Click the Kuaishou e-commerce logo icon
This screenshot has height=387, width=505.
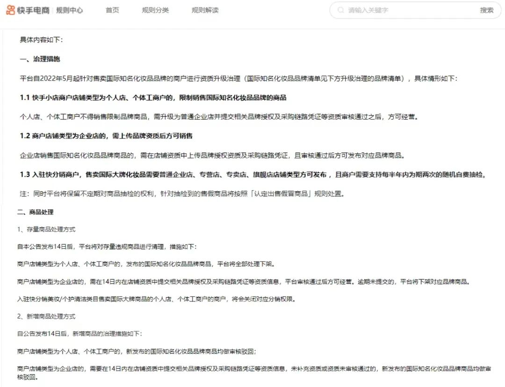(x=11, y=10)
